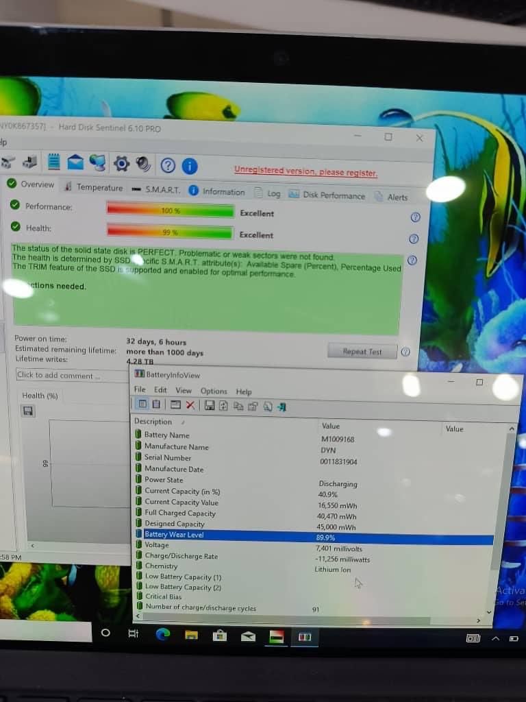The width and height of the screenshot is (526, 702).
Task: Click BatteryInfoView window layout toolbar icon
Action: (176, 404)
